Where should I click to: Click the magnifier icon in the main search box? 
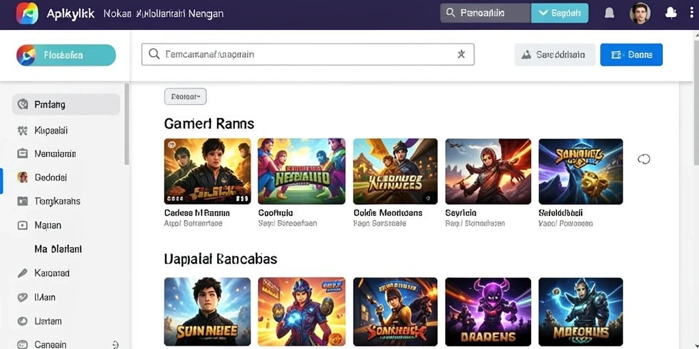(154, 55)
